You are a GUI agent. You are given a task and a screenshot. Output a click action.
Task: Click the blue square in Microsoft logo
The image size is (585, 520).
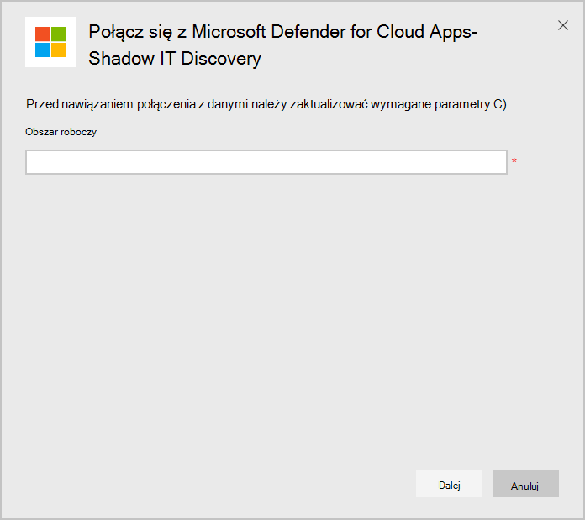pos(42,50)
